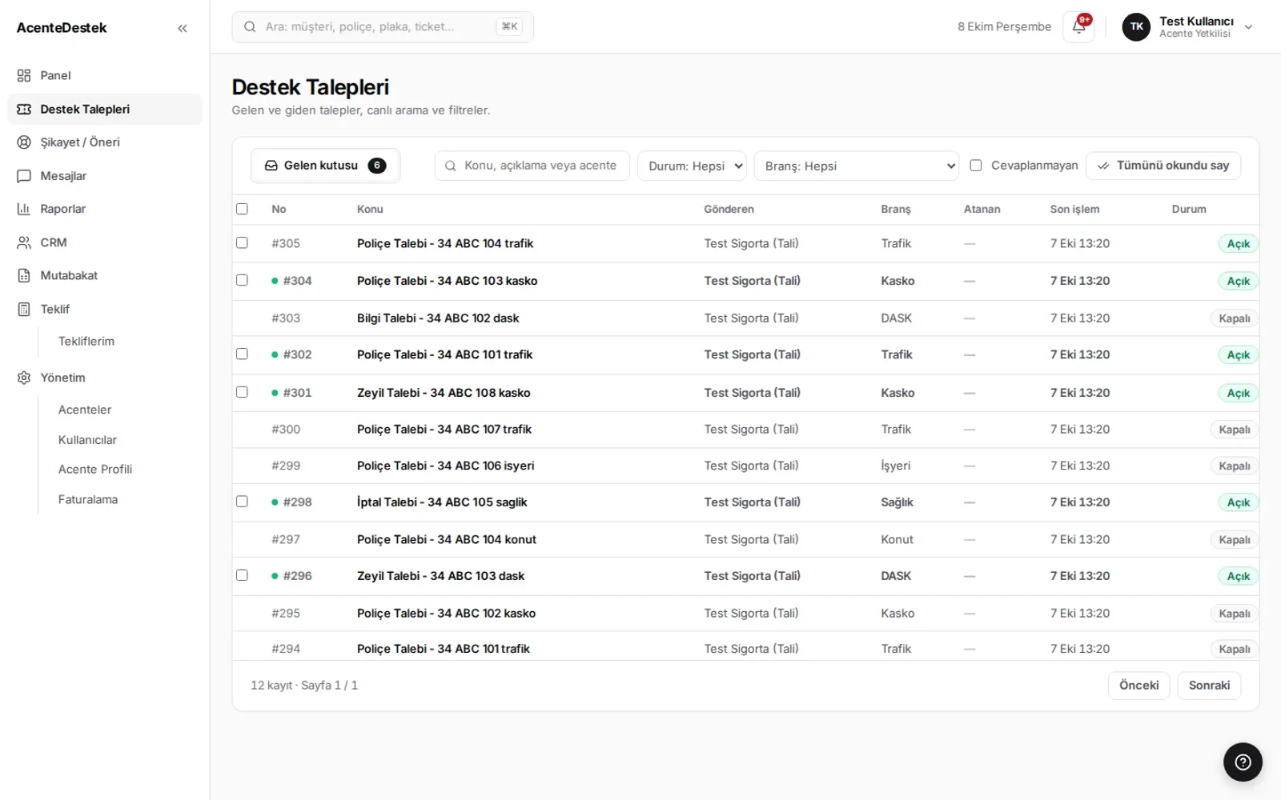Click the TK user avatar

(1136, 26)
